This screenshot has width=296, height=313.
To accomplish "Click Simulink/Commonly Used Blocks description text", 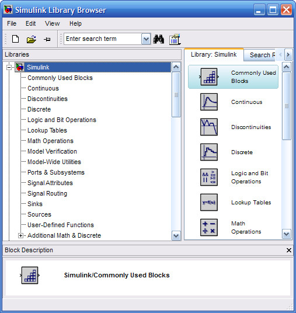I will click(x=117, y=275).
